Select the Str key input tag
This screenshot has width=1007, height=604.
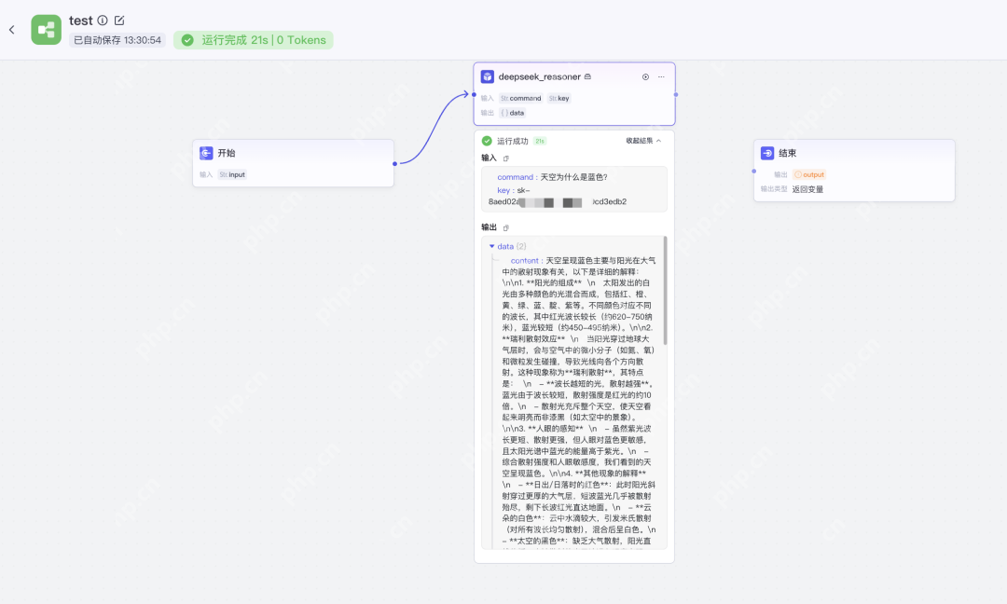coord(559,98)
